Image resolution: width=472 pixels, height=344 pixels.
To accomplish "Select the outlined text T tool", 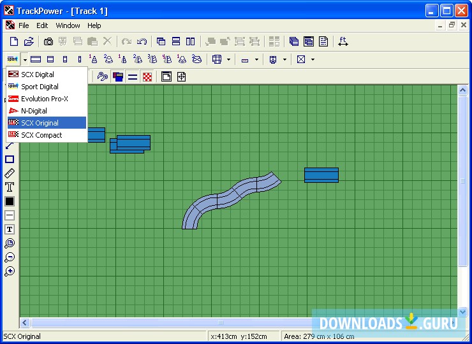I will [10, 187].
